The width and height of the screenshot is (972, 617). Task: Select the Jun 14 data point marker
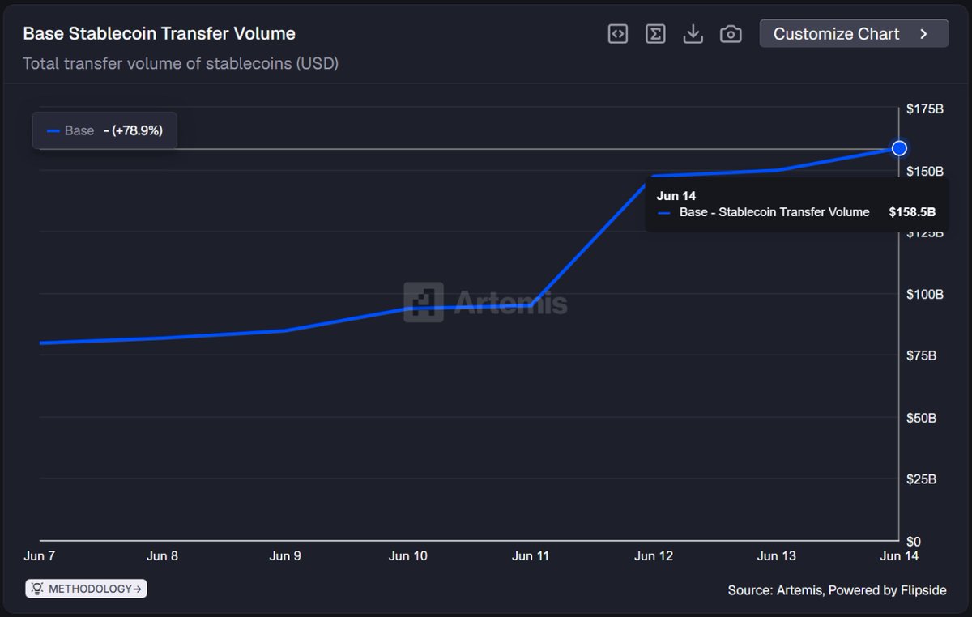(899, 148)
